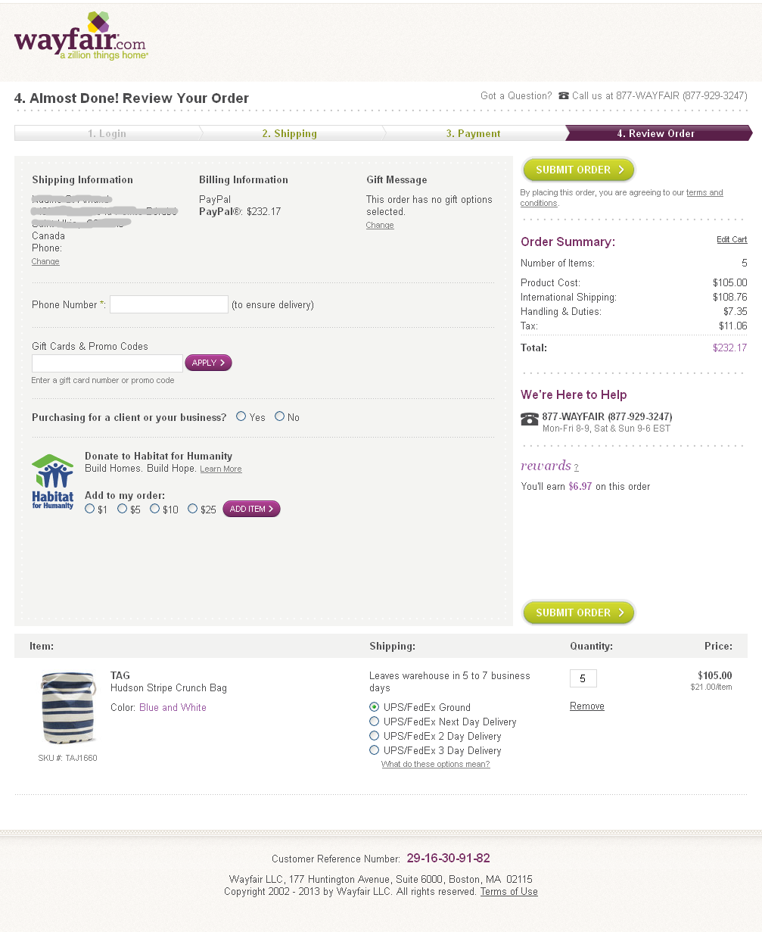Click the $21.00/item price text

coord(711,687)
